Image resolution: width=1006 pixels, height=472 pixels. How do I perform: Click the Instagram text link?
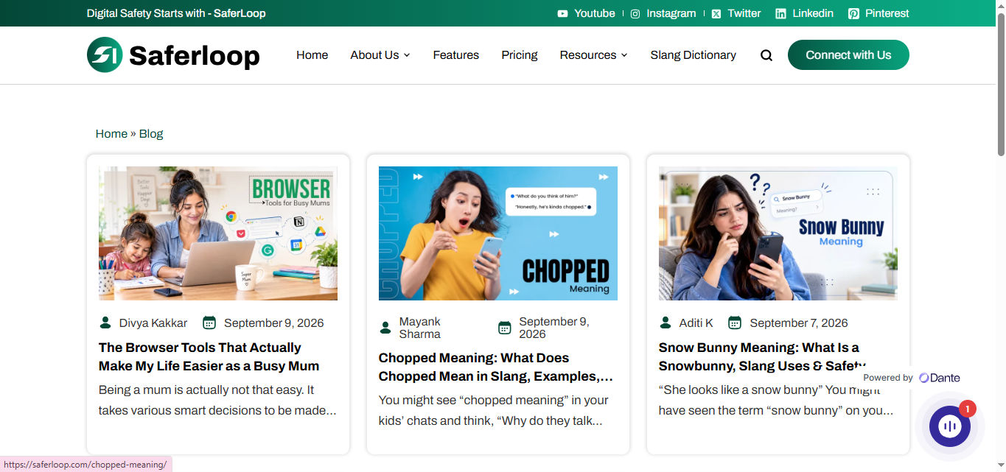pos(671,13)
